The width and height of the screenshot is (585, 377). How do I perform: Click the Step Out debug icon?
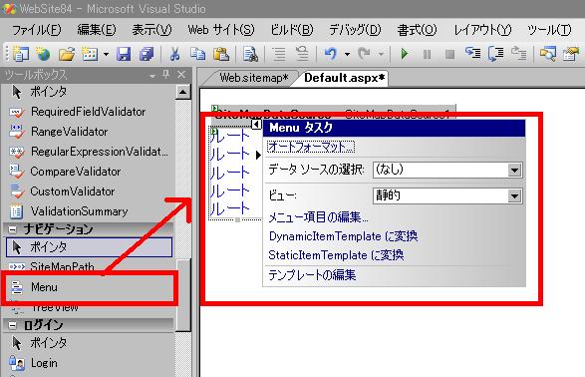point(518,55)
